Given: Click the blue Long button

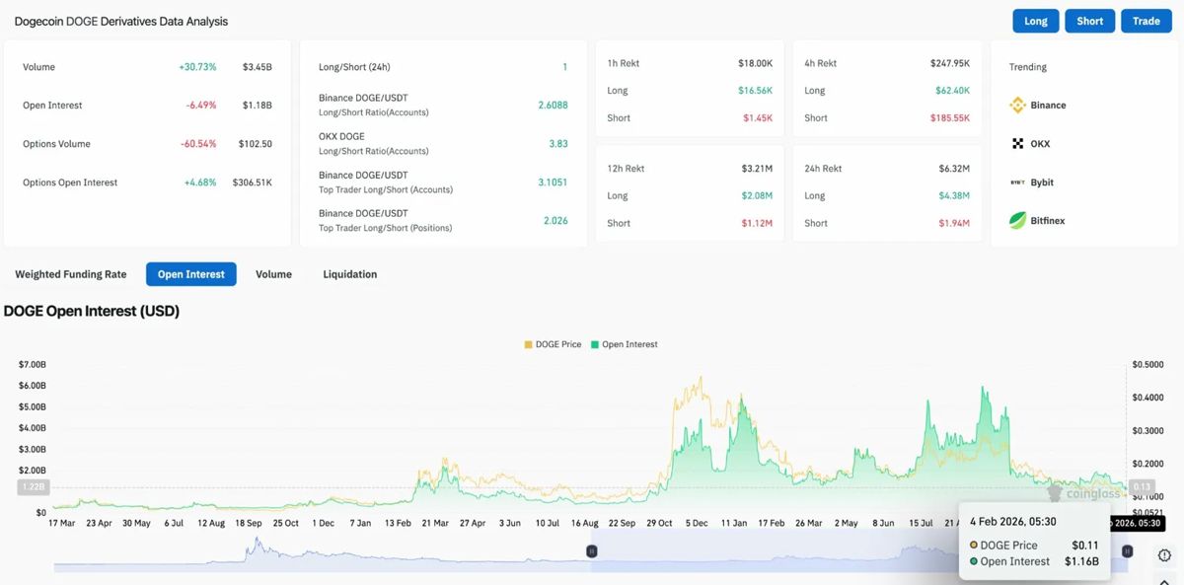Looking at the screenshot, I should pos(1036,21).
